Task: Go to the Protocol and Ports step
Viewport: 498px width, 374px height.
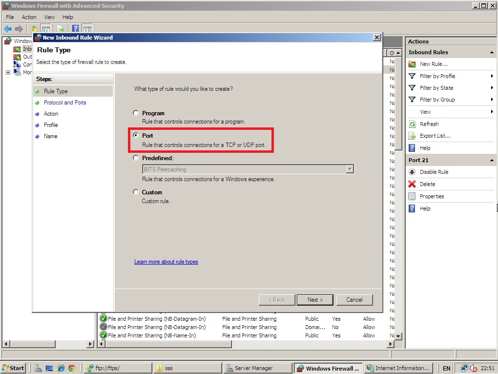Action: pyautogui.click(x=65, y=103)
